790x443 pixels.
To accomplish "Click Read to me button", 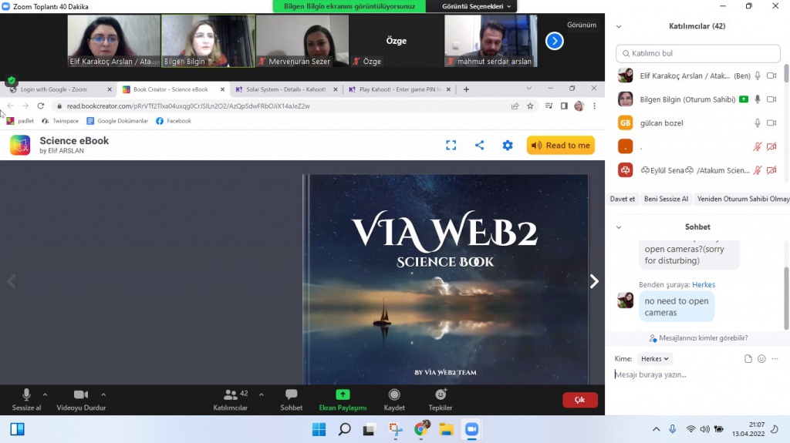I will click(561, 145).
